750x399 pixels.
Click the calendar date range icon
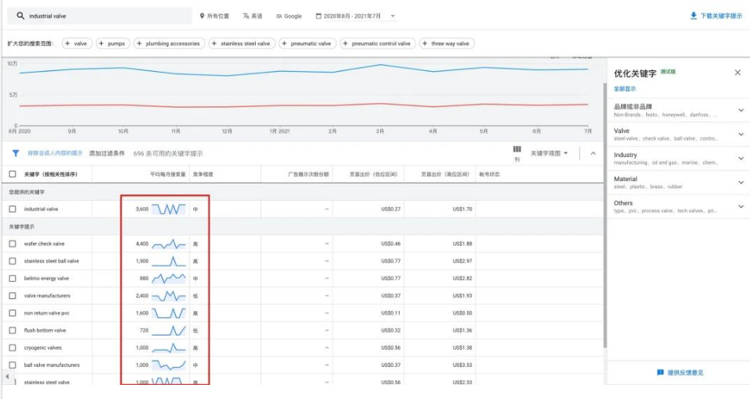[318, 16]
